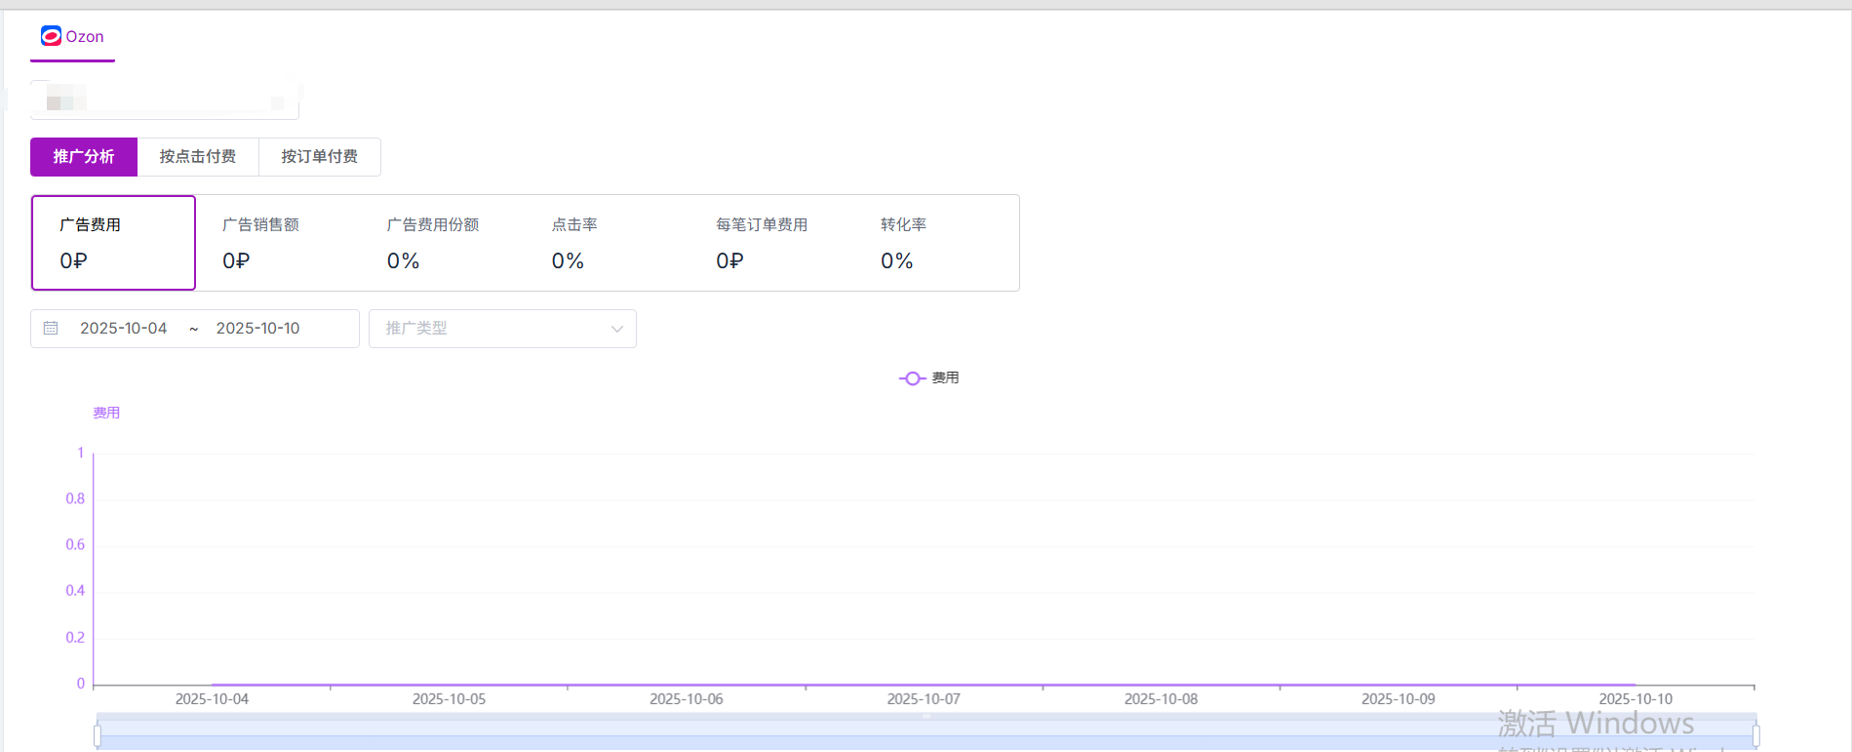Show the 点击率 metric chart
The image size is (1852, 752).
click(x=607, y=243)
